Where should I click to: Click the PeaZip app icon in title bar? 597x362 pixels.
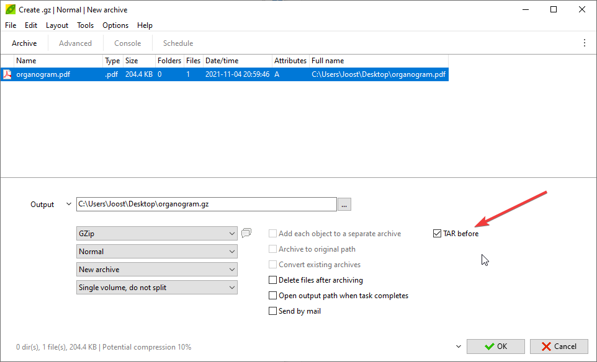(10, 10)
